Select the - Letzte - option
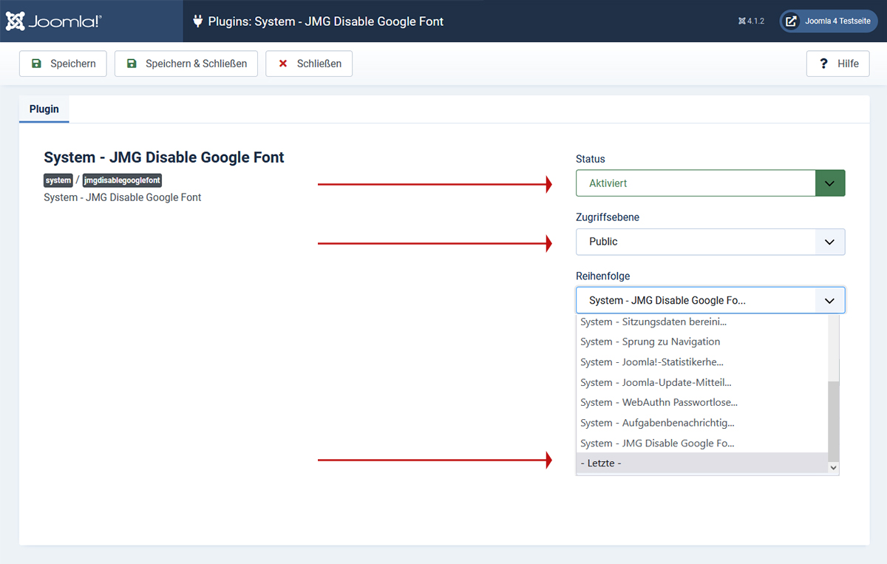The width and height of the screenshot is (887, 564). click(702, 463)
